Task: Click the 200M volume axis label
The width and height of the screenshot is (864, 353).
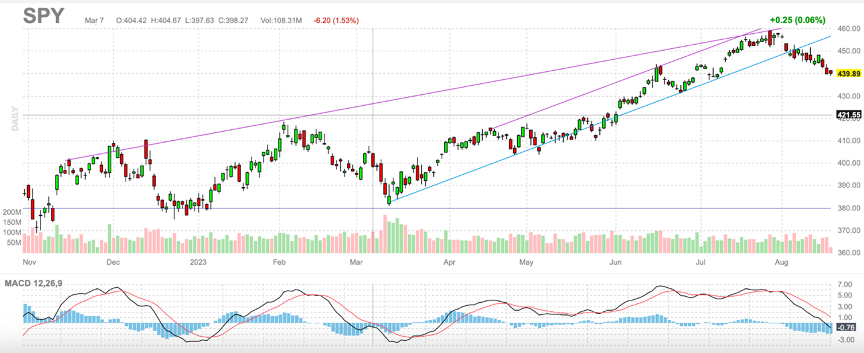Action: click(12, 213)
